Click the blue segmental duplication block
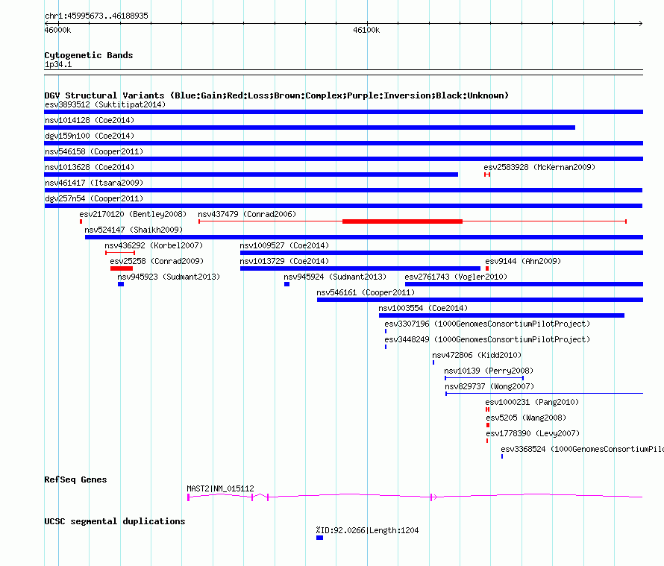 (320, 538)
